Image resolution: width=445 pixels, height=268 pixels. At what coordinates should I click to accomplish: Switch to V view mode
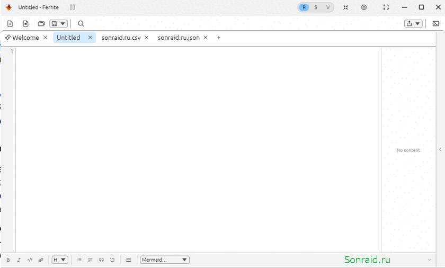coord(328,7)
